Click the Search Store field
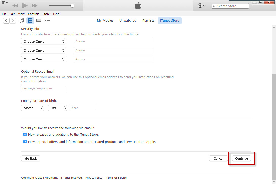 (x=230, y=6)
